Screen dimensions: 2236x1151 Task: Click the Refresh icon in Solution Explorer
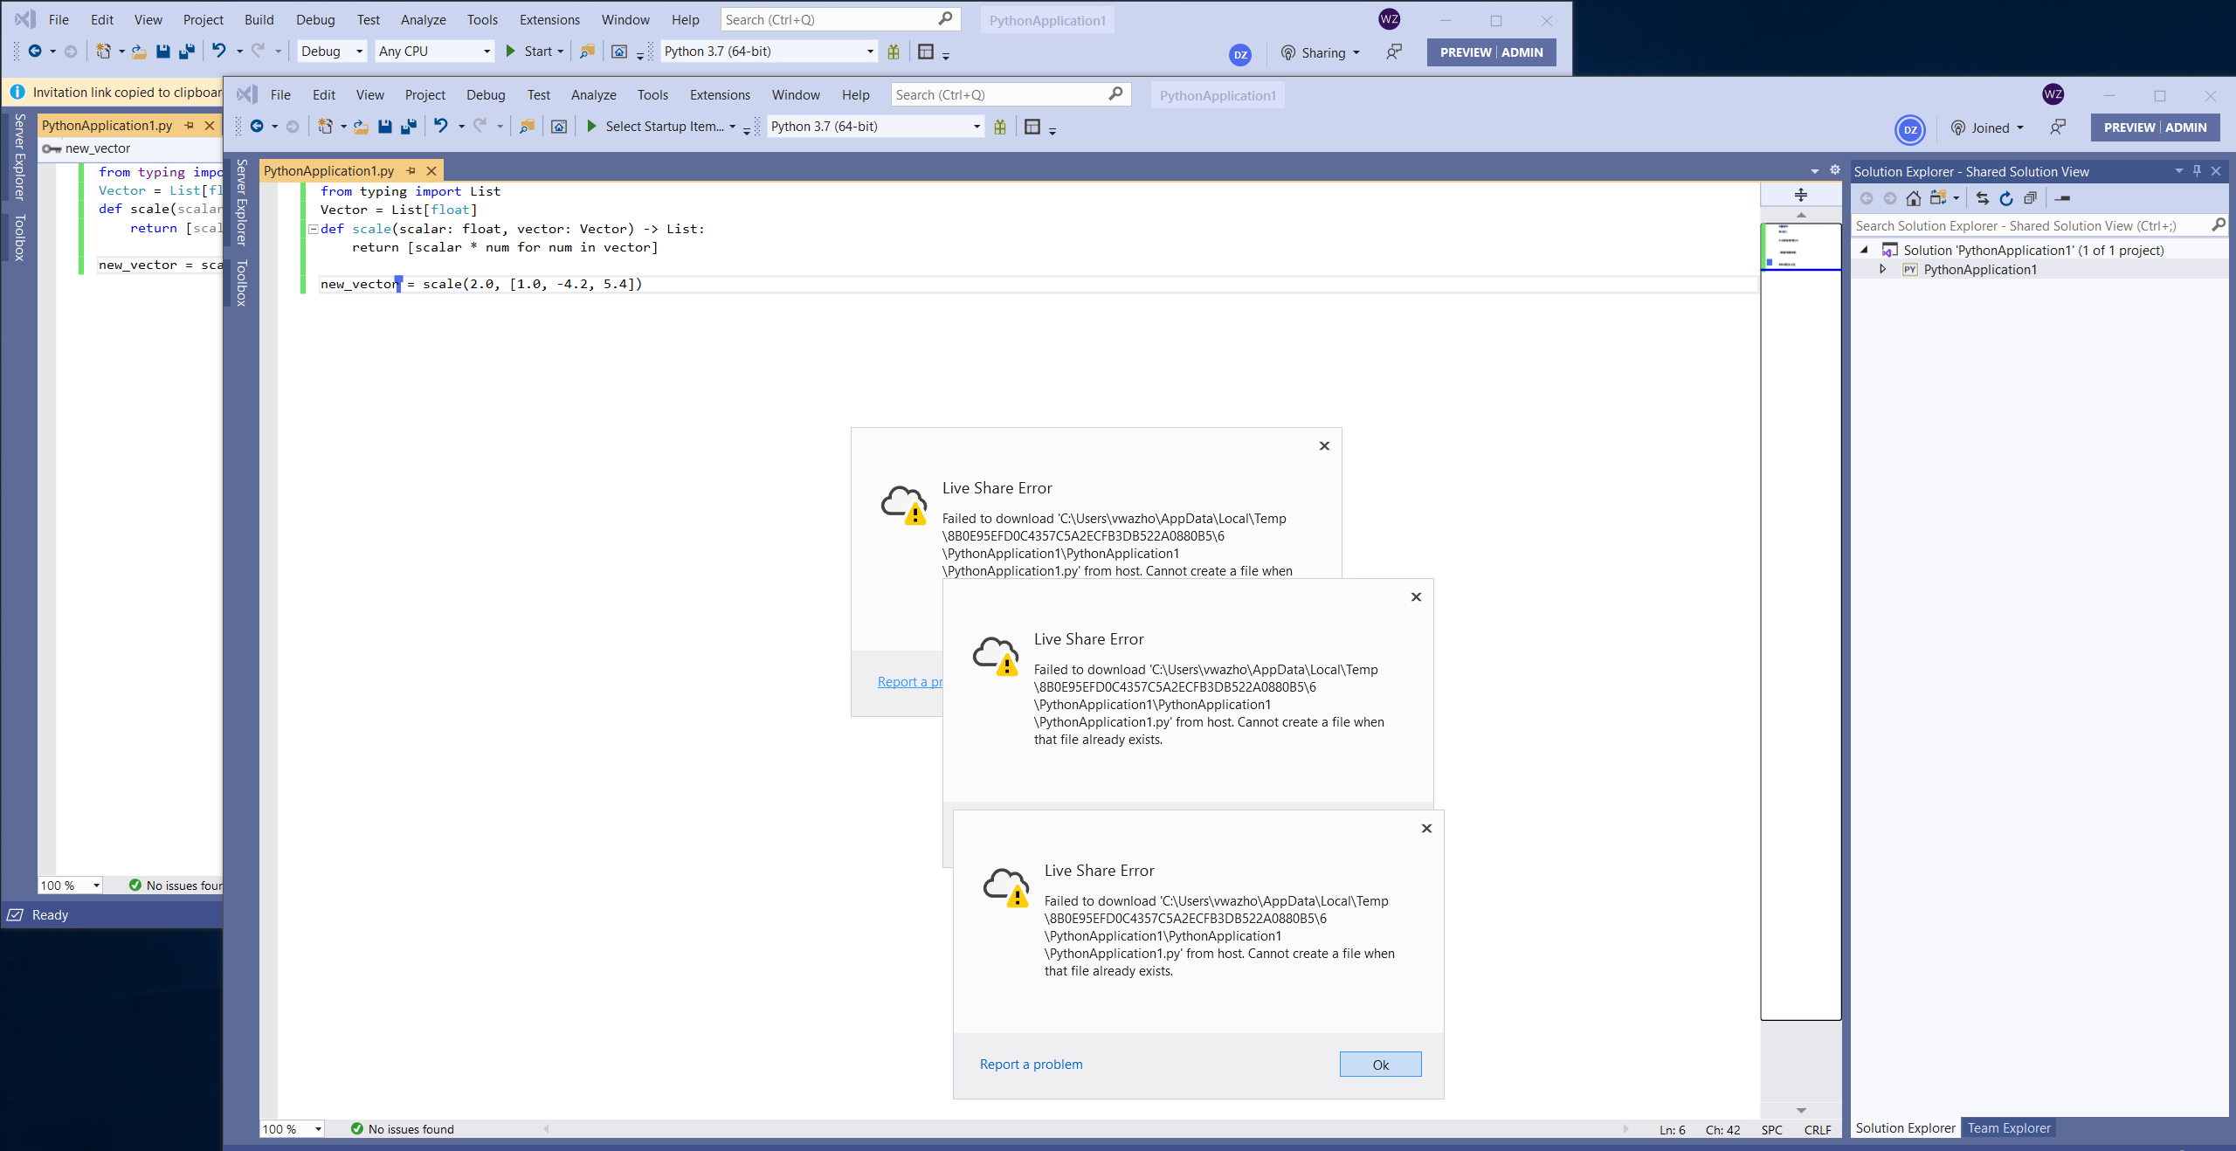pyautogui.click(x=2005, y=198)
